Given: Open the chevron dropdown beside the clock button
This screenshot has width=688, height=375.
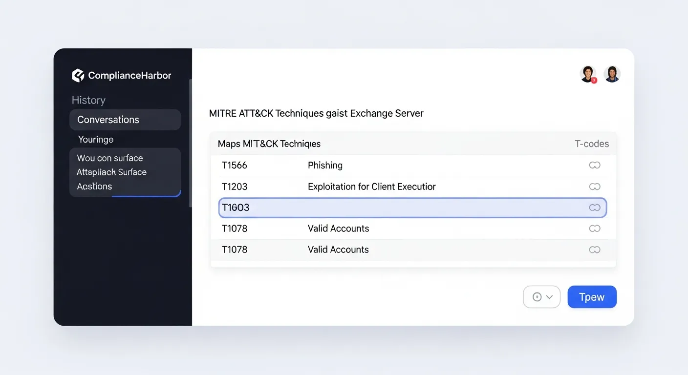Looking at the screenshot, I should 549,296.
